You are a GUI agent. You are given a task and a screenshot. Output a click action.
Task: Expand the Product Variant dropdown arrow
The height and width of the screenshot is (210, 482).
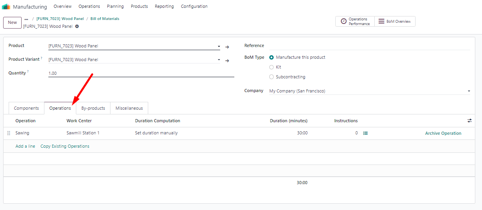click(219, 60)
